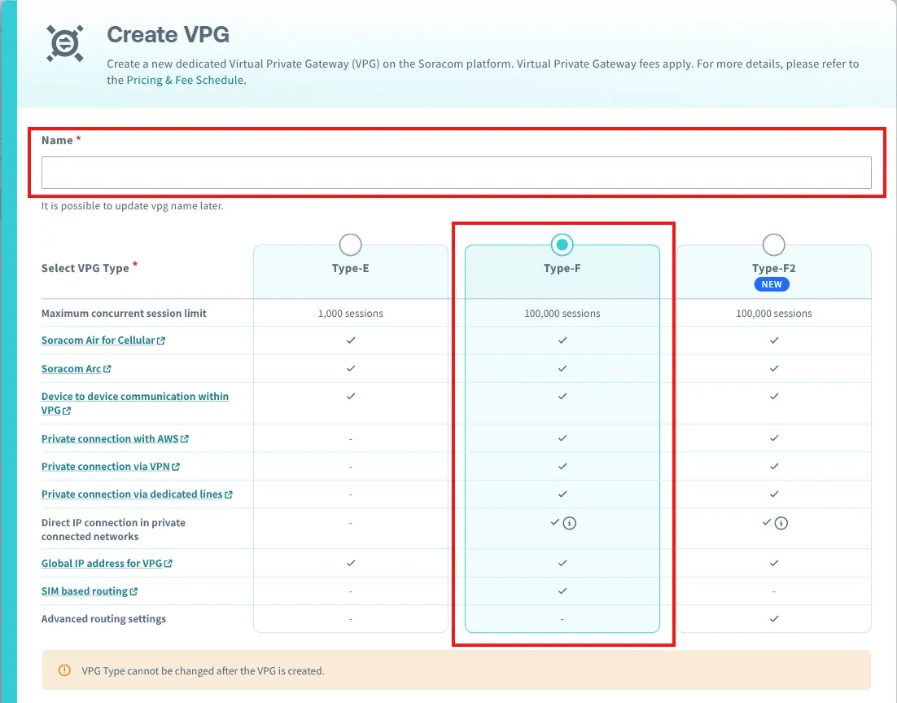
Task: Open Global IP address for VPG link
Action: (x=107, y=564)
